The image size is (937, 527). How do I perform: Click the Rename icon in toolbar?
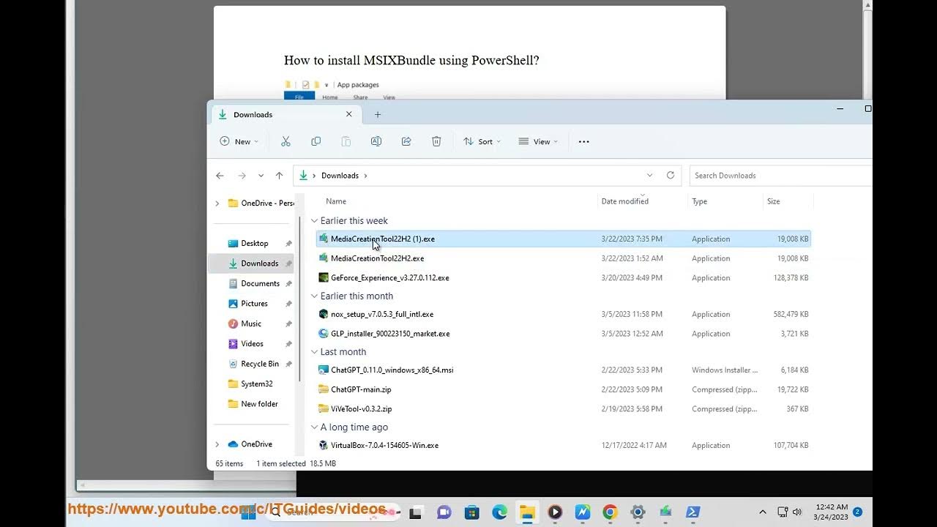click(376, 141)
